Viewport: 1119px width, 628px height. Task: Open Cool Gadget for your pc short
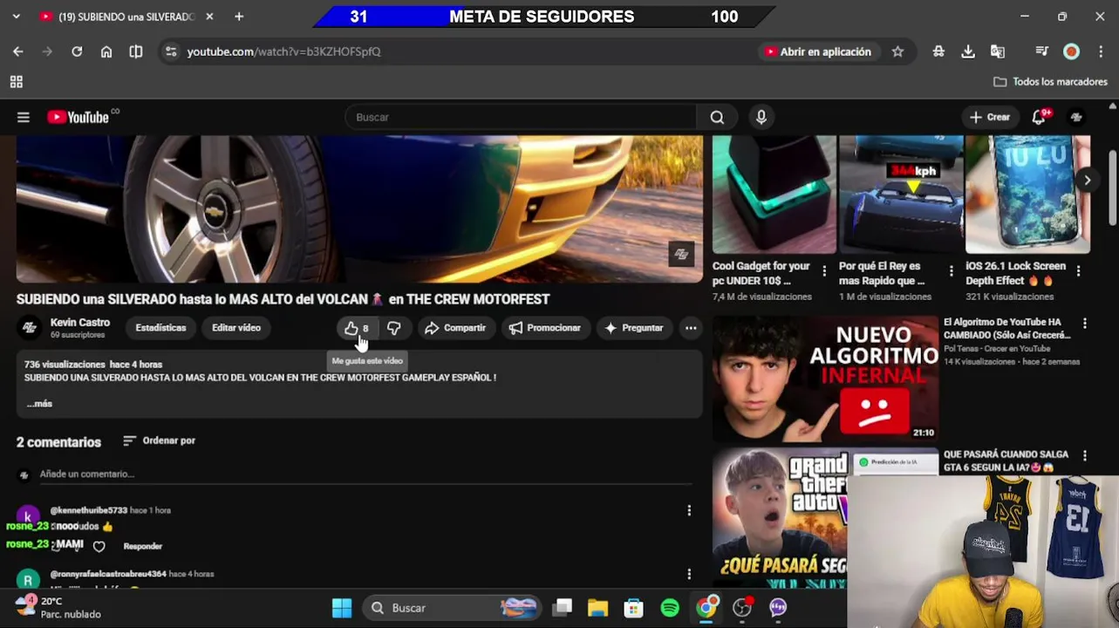coord(774,195)
